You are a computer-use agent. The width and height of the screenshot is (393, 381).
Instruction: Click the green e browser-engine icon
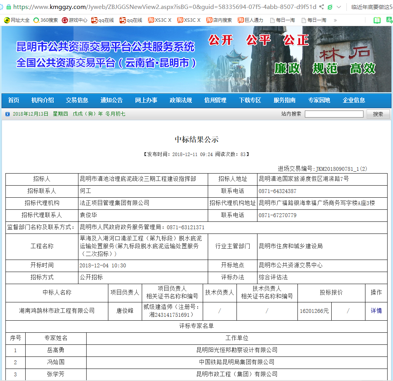(330, 7)
